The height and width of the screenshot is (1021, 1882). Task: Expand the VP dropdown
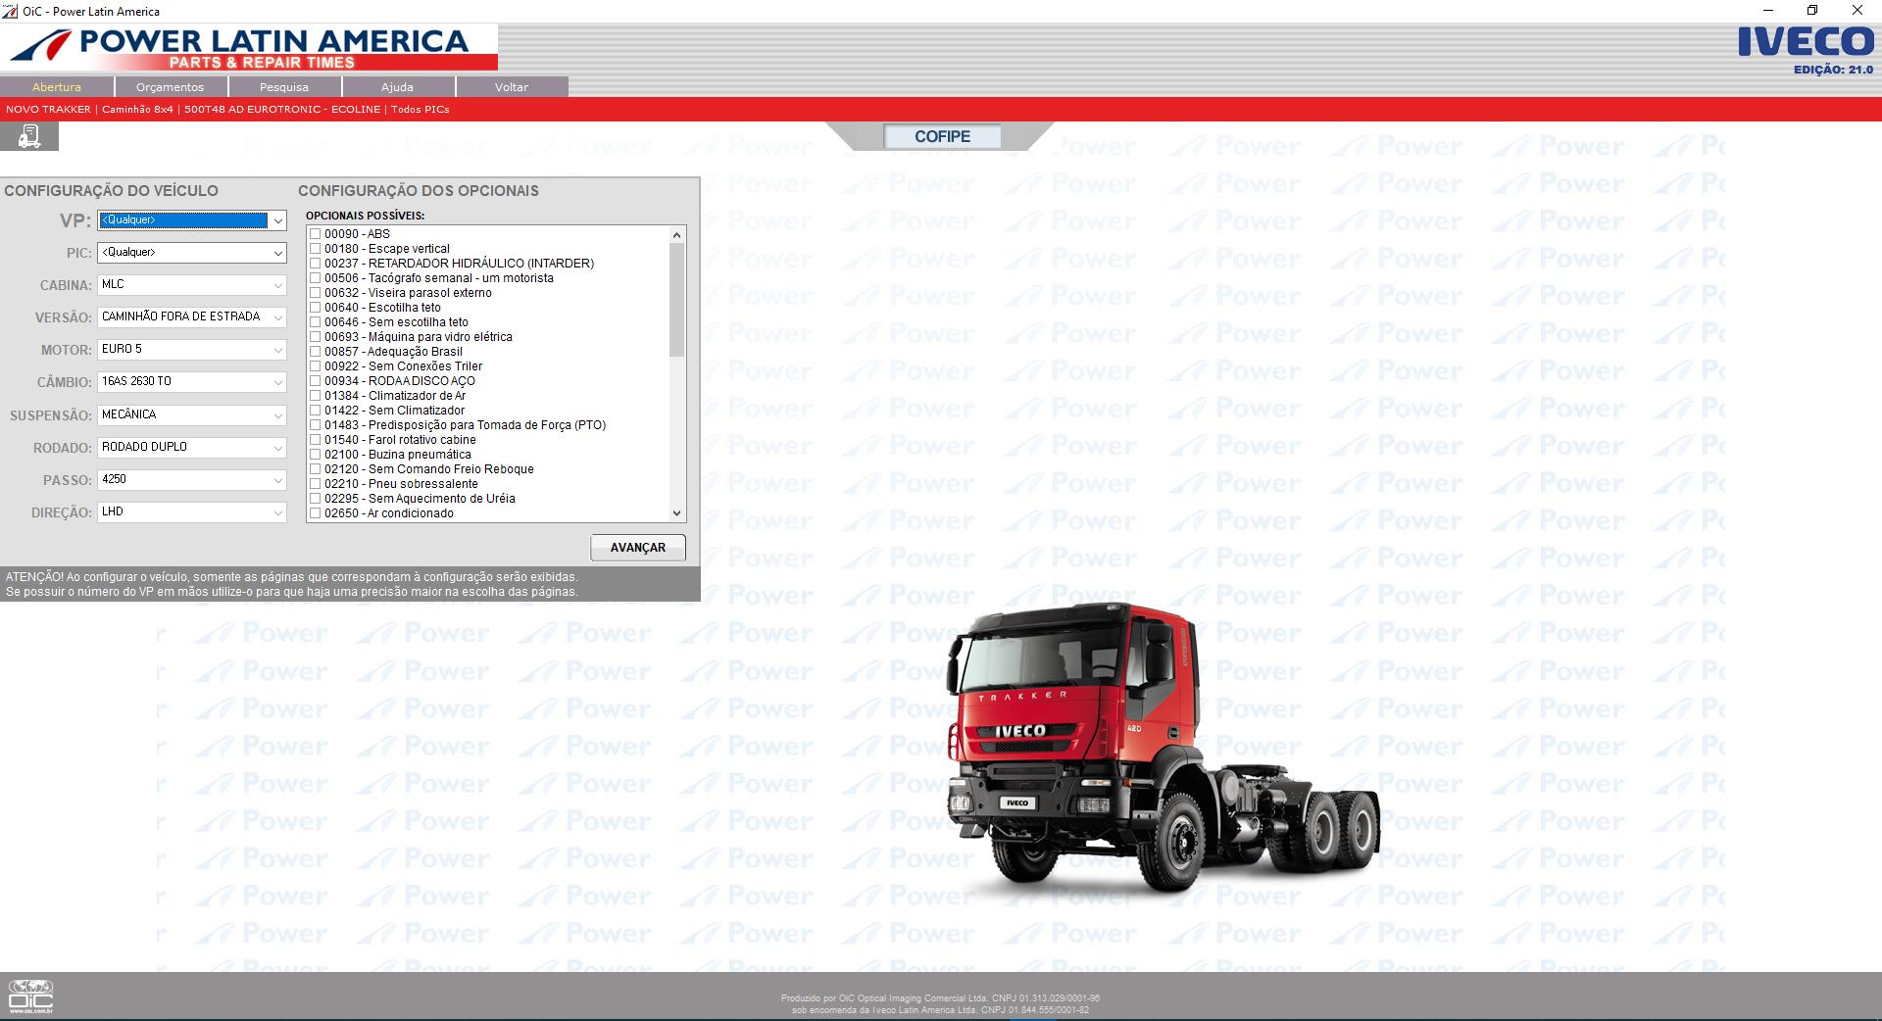(278, 220)
